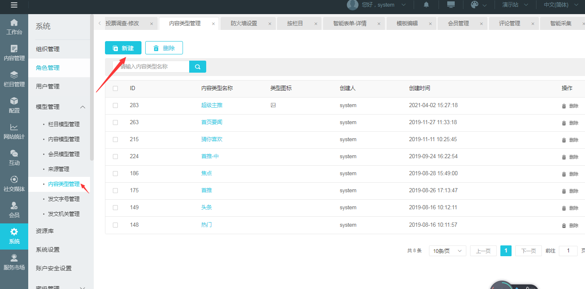Viewport: 585px width, 289px height.
Task: Open the theme palette icon
Action: click(x=475, y=5)
